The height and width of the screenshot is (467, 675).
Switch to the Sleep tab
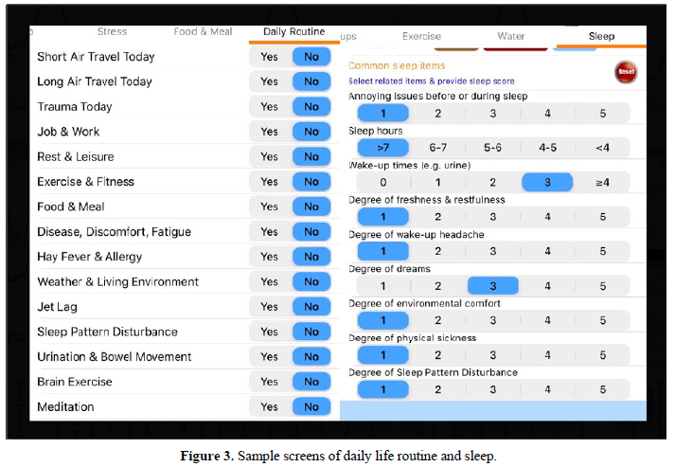coord(601,37)
